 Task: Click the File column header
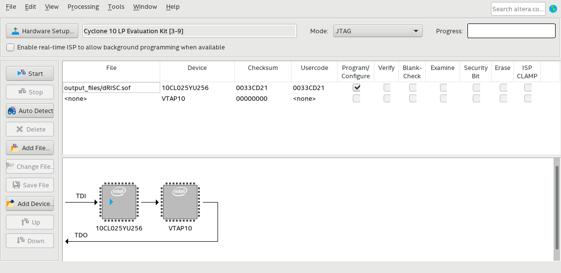coord(111,71)
